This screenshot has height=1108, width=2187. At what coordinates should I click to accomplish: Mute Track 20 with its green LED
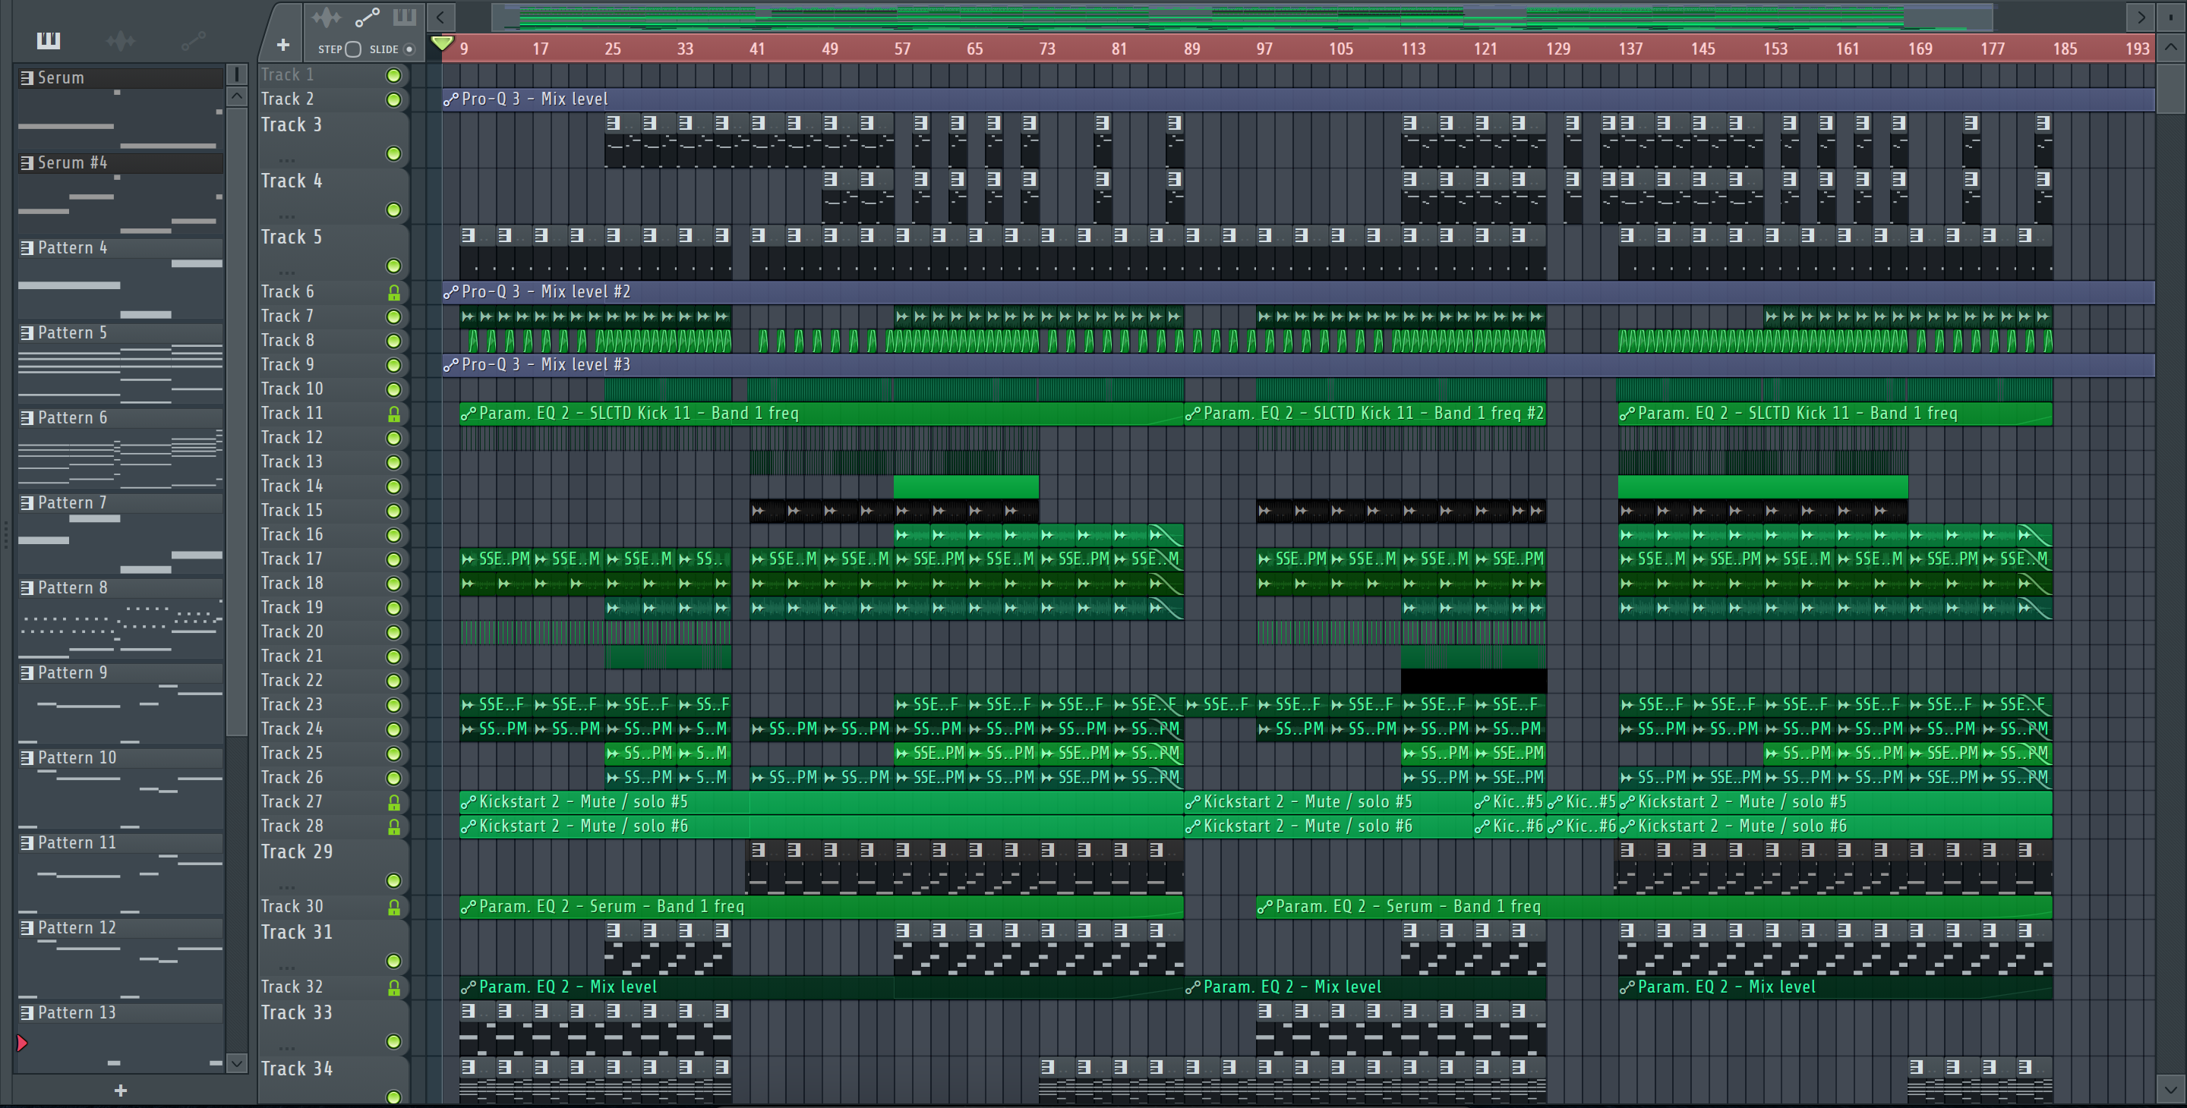click(393, 633)
